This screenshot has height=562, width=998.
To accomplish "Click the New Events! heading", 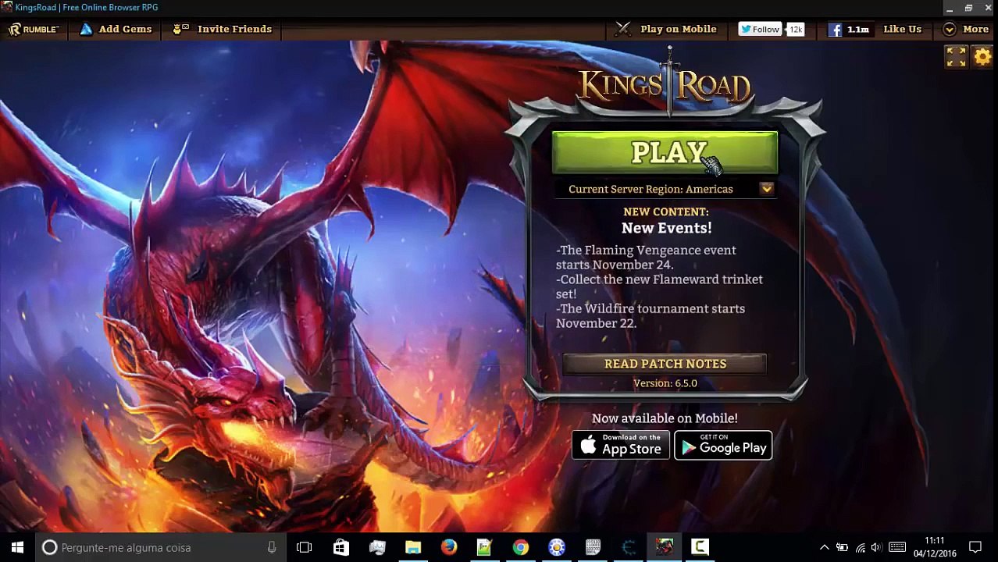I will click(x=666, y=228).
